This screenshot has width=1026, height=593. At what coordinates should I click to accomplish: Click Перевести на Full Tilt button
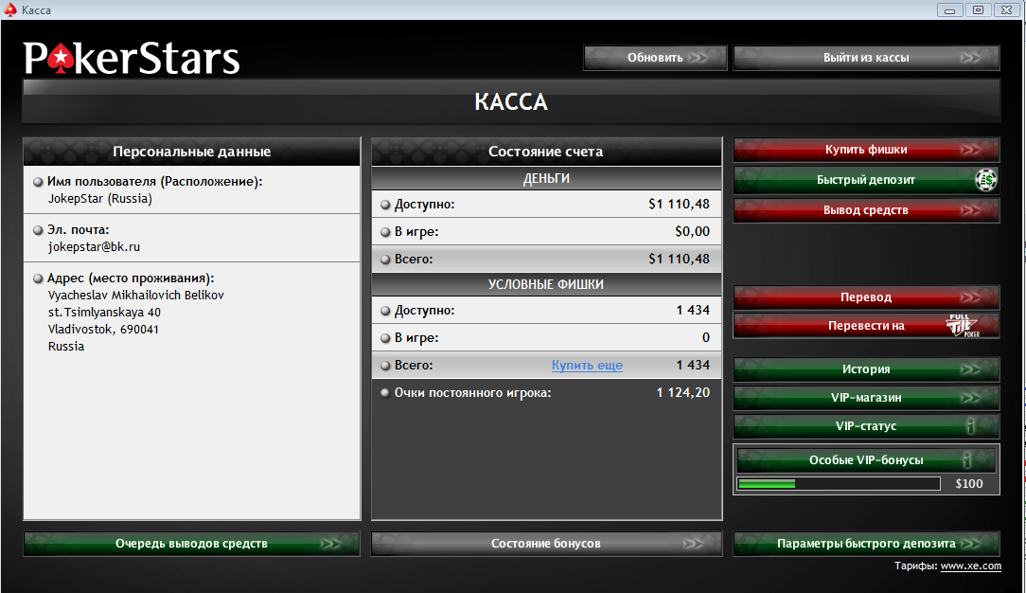866,325
